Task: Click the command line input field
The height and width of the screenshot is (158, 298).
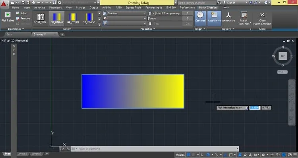Action: coord(155,149)
